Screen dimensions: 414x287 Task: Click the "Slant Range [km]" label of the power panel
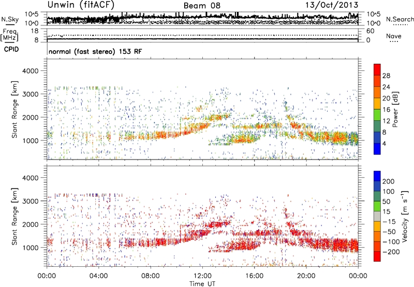tap(14, 109)
